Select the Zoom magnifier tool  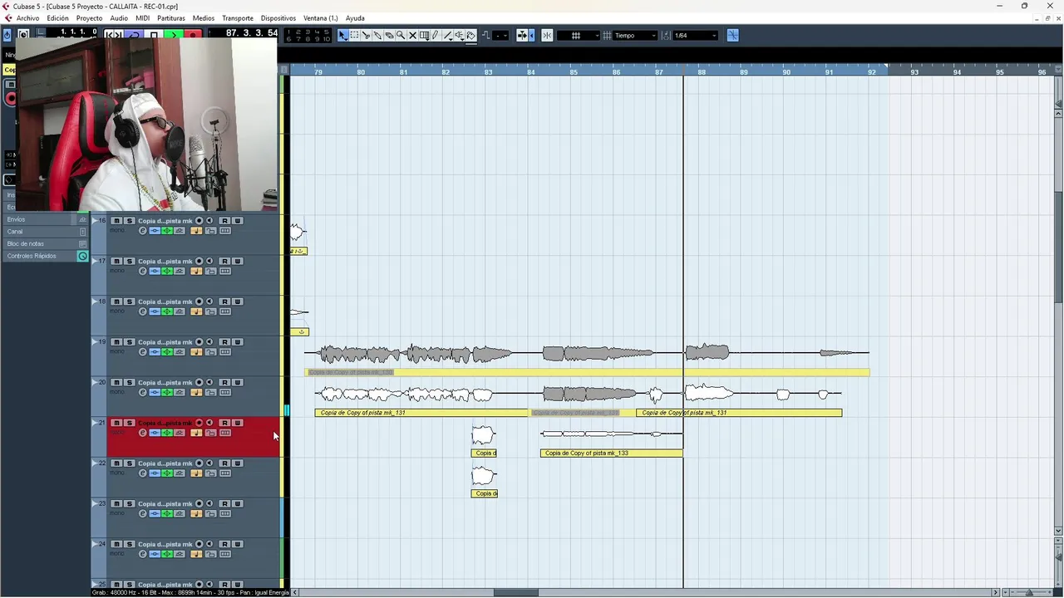pyautogui.click(x=401, y=36)
